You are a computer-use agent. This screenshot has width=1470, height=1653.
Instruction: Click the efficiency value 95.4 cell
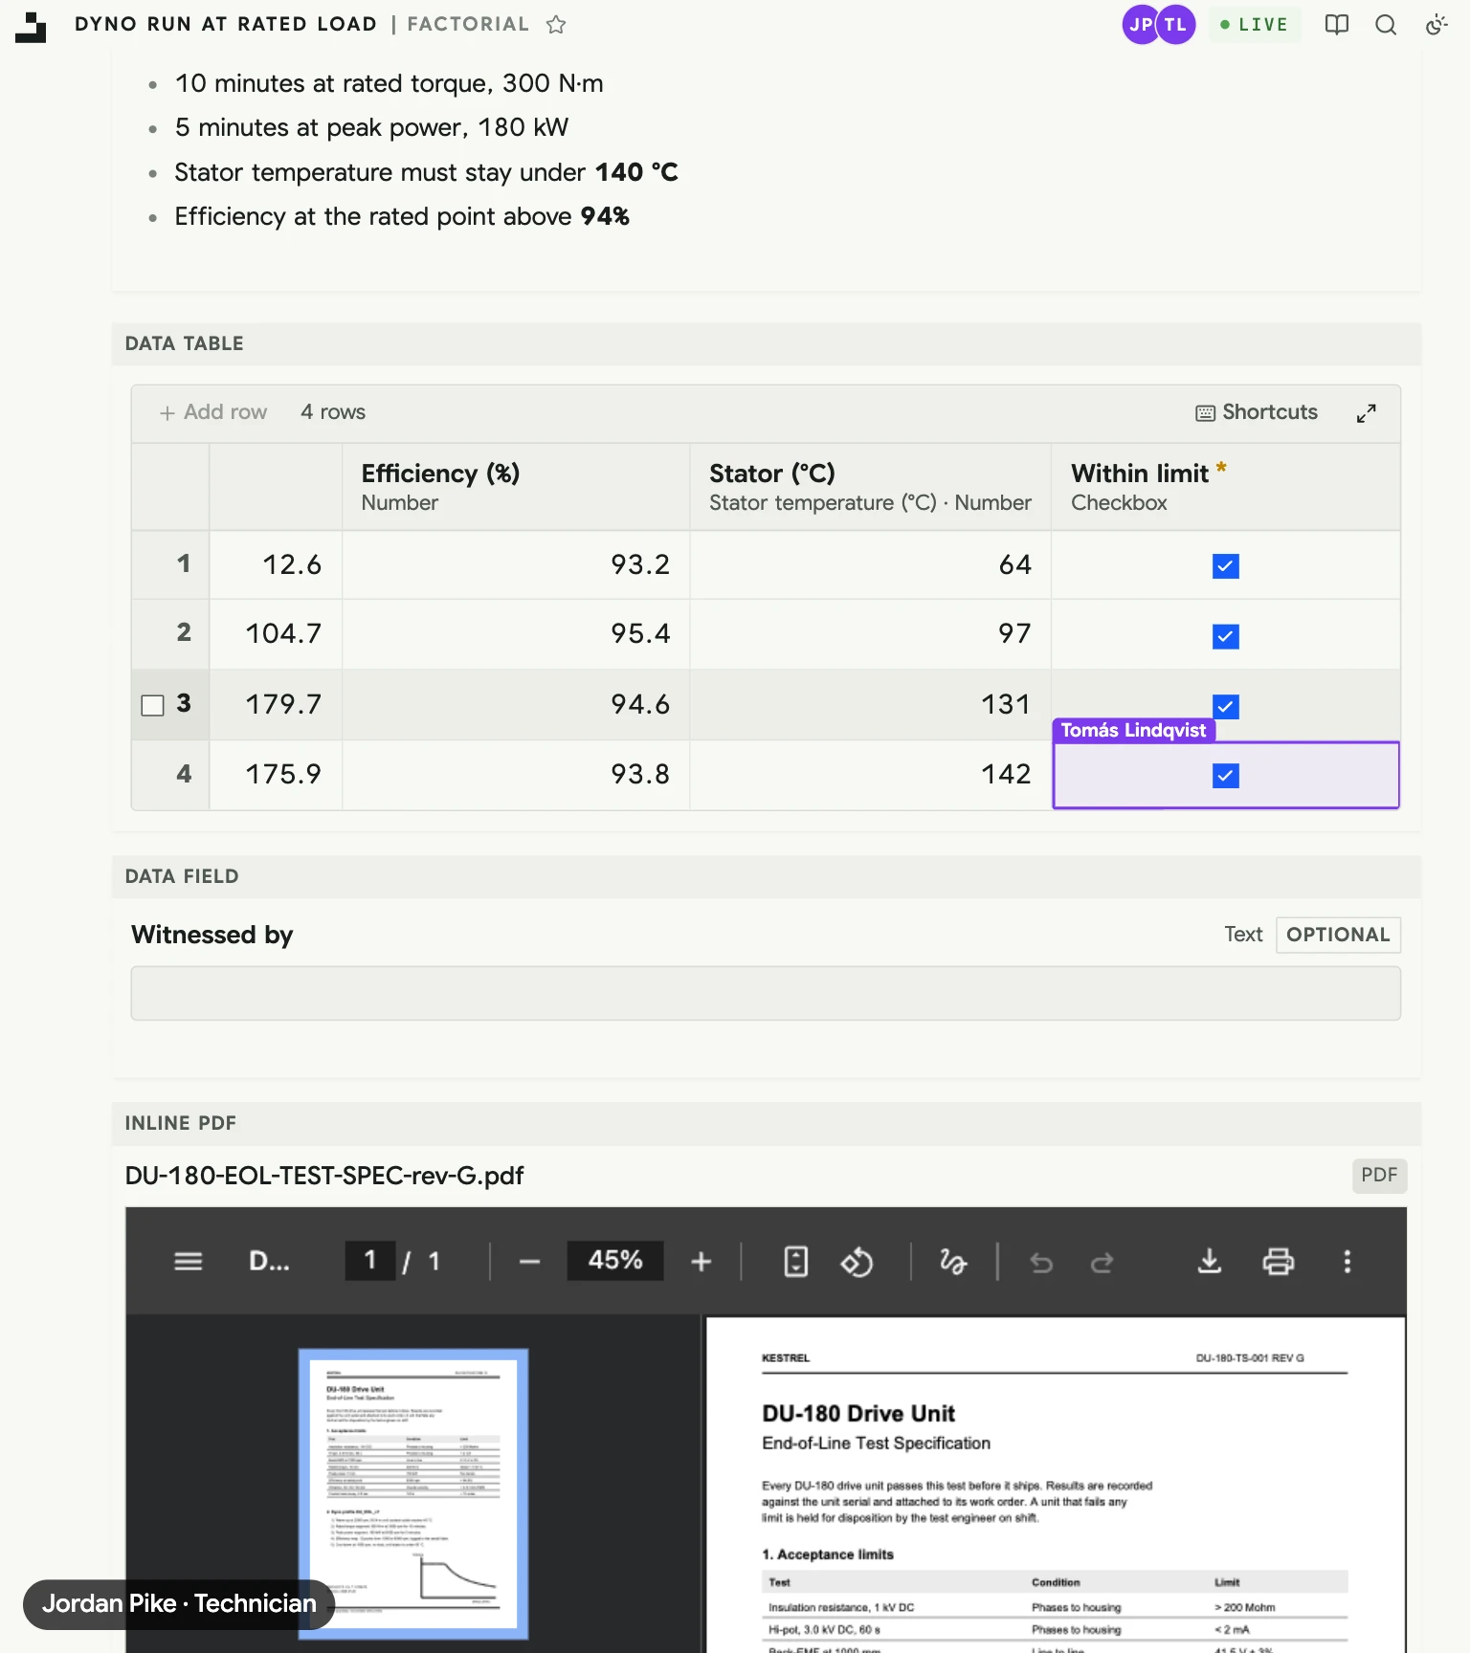(x=516, y=634)
